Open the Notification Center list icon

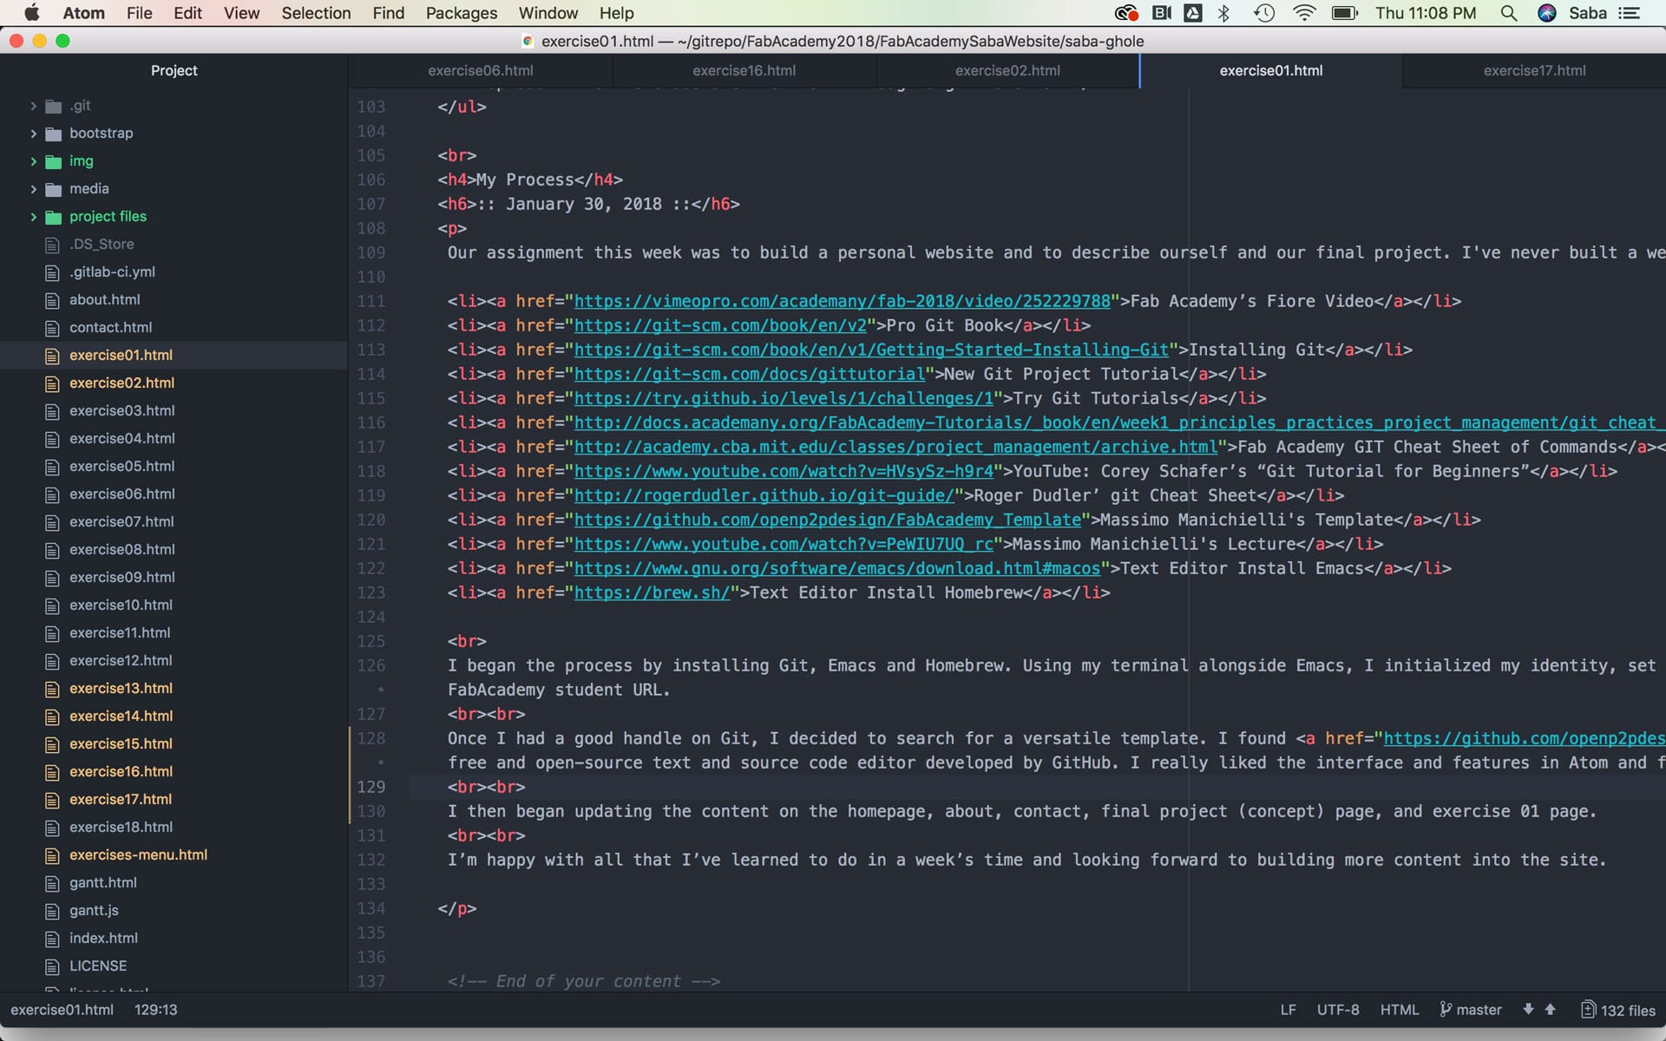tap(1630, 13)
